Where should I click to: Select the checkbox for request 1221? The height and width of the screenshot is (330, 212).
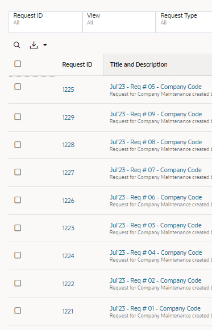[x=18, y=311]
